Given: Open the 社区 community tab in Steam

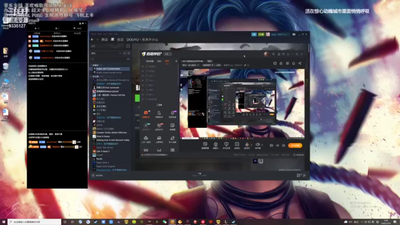Looking at the screenshot, I should click(x=120, y=39).
